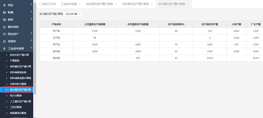Screen dimensions: 263x118
Task: Switch to the 综合用 calculation table tab
Action: click(x=99, y=4)
